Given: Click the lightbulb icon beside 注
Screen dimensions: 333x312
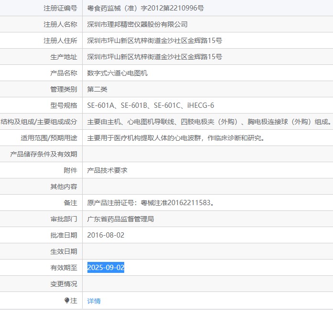Looking at the screenshot, I should coord(67,301).
